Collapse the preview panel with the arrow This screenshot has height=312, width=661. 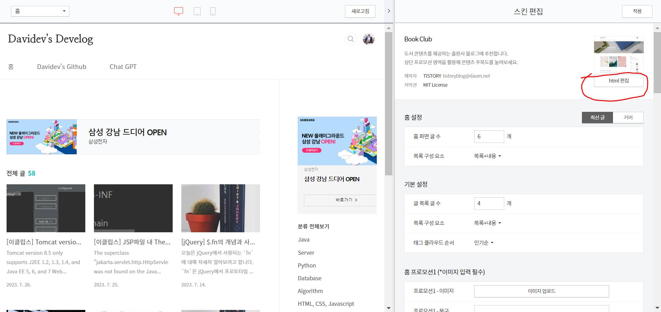pos(389,11)
